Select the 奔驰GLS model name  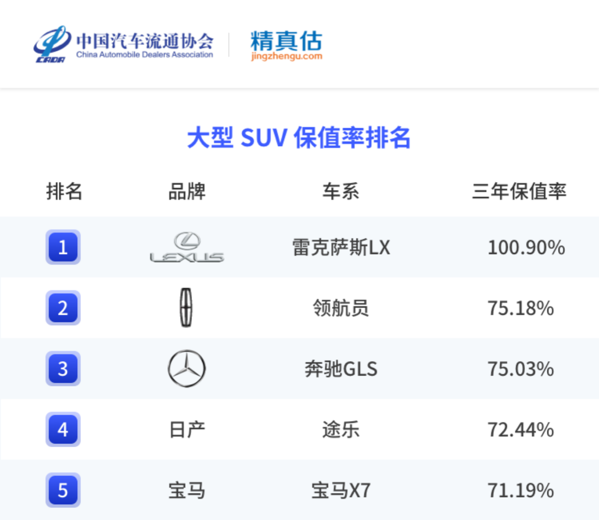tap(341, 369)
